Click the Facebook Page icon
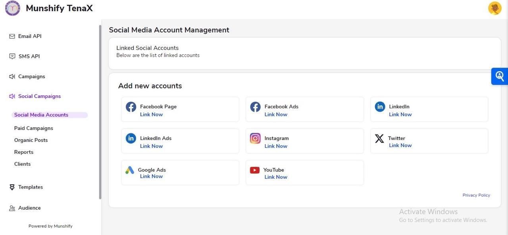508x235 pixels. coord(131,107)
